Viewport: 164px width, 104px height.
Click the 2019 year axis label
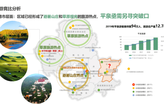[x=156, y=52]
